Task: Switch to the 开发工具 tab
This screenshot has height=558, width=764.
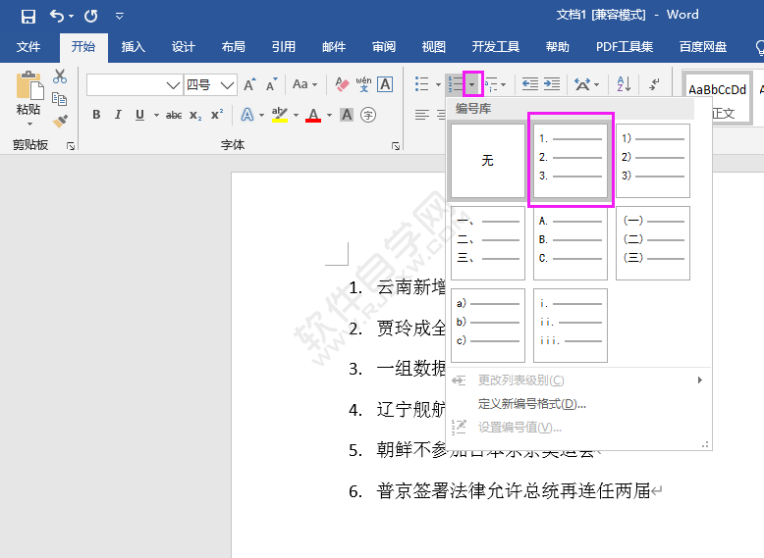Action: tap(496, 47)
